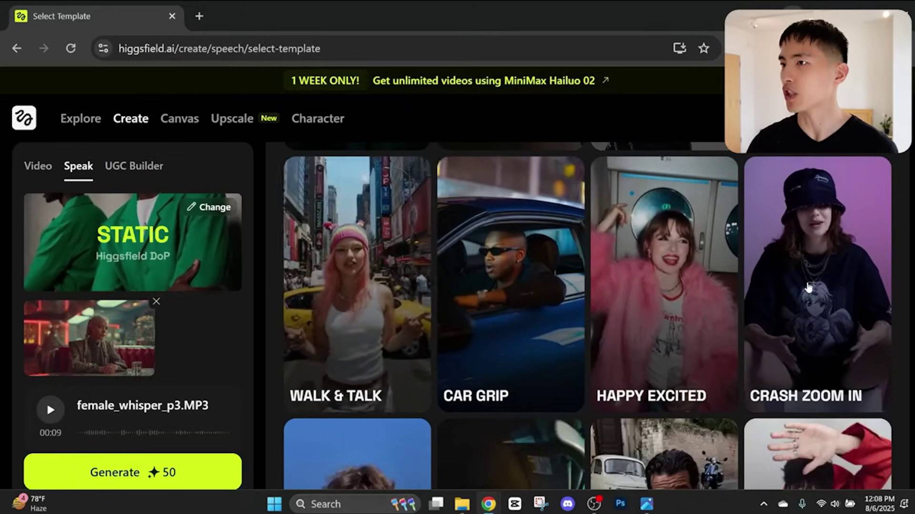Click the install app icon in address bar

(x=679, y=48)
